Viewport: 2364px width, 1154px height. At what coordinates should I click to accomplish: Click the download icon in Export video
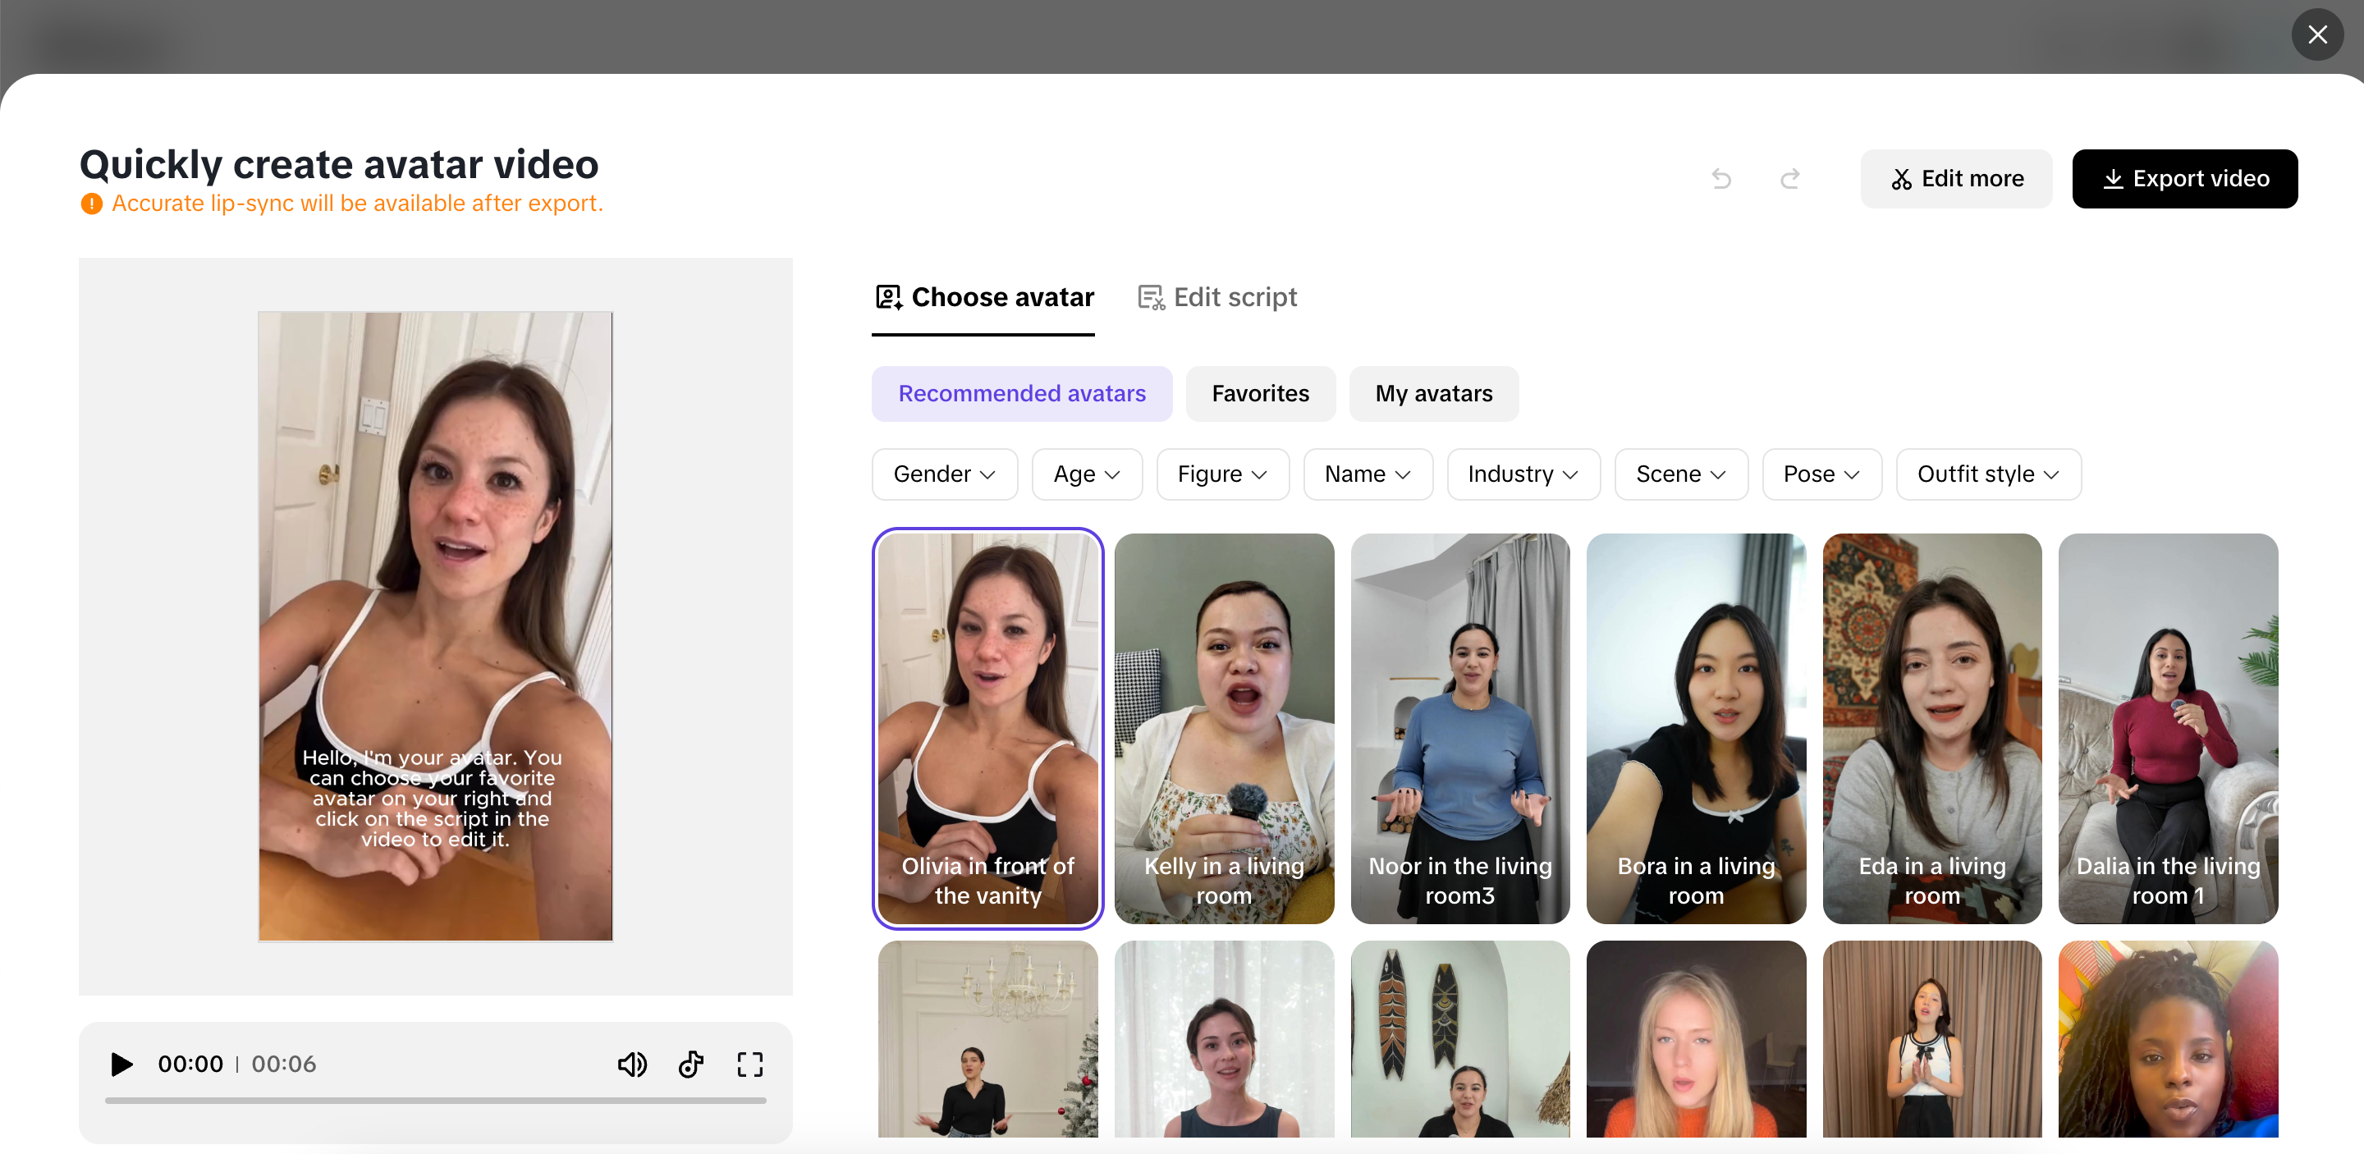(2113, 179)
